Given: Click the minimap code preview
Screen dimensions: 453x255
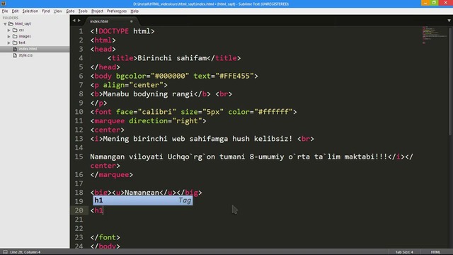Looking at the screenshot, I should pos(434,35).
